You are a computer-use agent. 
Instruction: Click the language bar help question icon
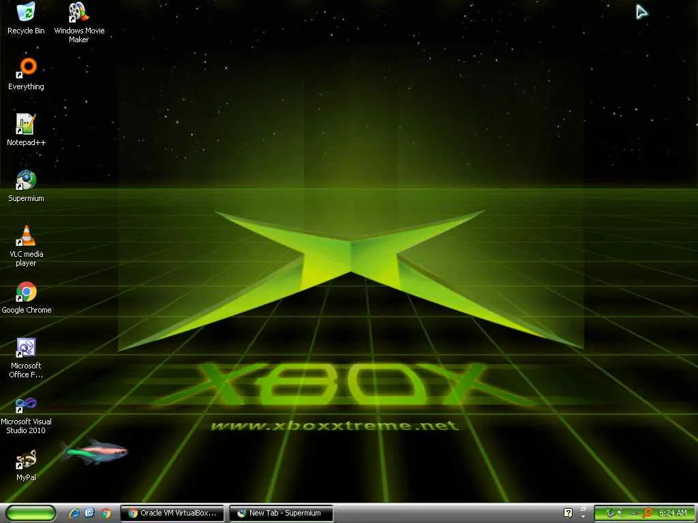(x=568, y=513)
